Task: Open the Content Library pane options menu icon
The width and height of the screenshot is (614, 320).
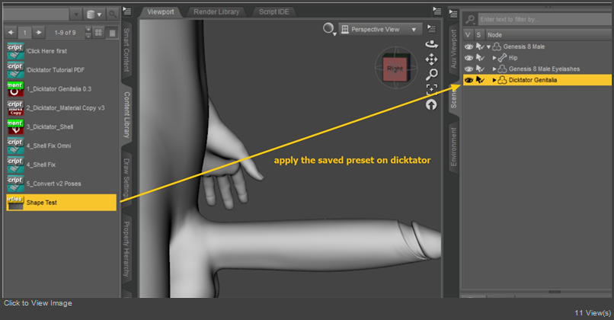Action: (x=127, y=11)
